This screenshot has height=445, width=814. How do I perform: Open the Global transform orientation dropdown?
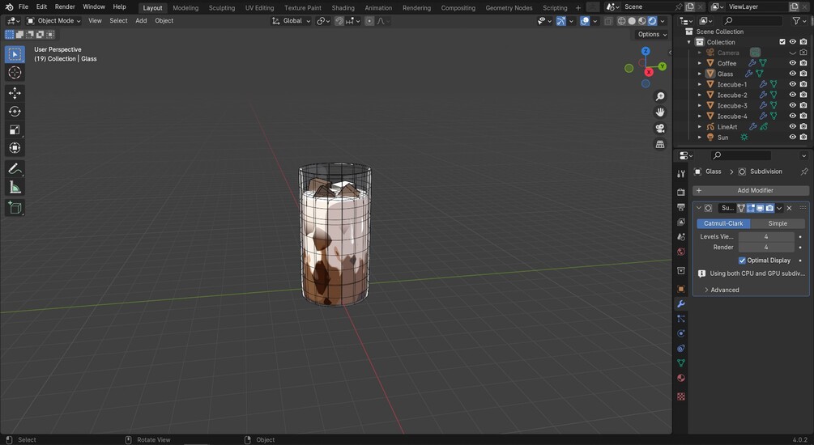[292, 21]
